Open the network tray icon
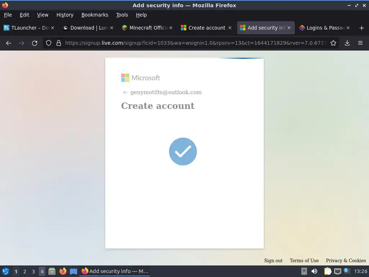369x277 pixels. 337,272
